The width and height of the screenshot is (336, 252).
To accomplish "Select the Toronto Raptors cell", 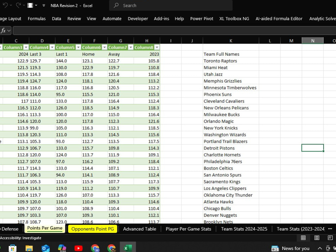I will pyautogui.click(x=231, y=61).
